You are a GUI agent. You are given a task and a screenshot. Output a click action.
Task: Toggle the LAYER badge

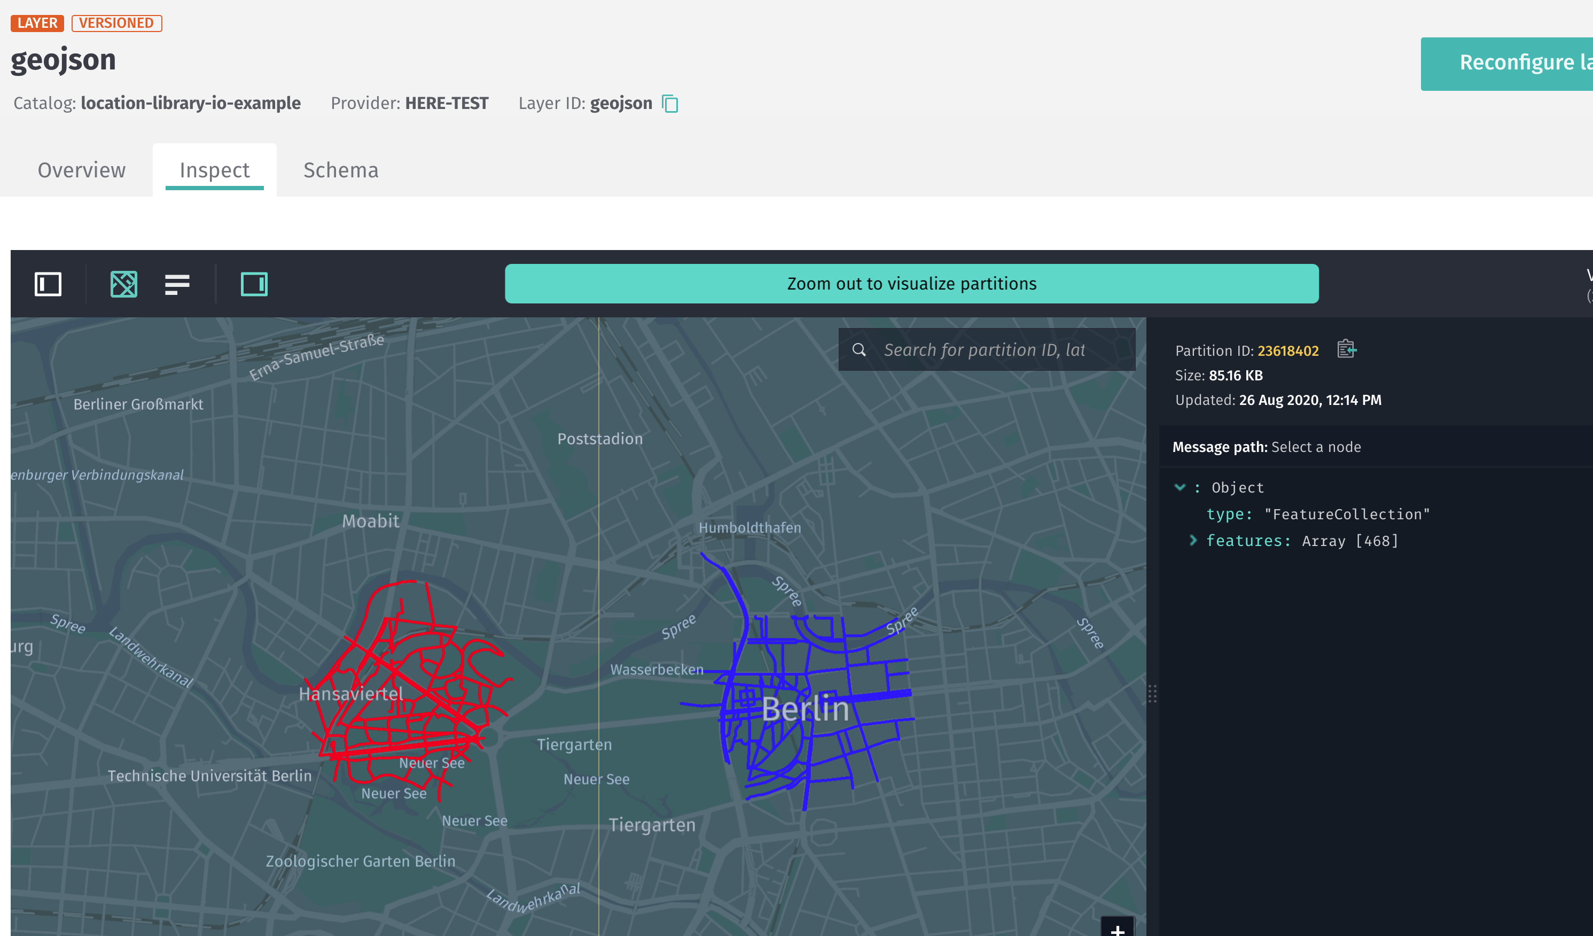(x=37, y=23)
